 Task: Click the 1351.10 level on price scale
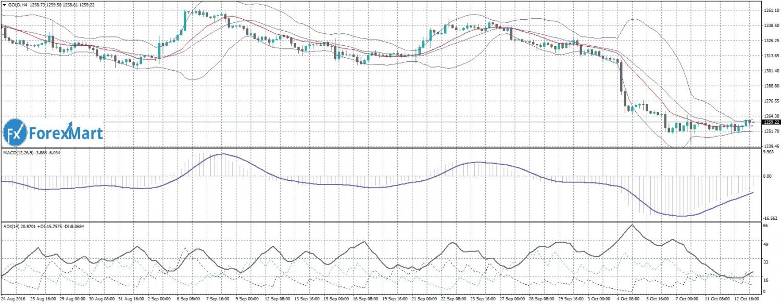(x=771, y=10)
